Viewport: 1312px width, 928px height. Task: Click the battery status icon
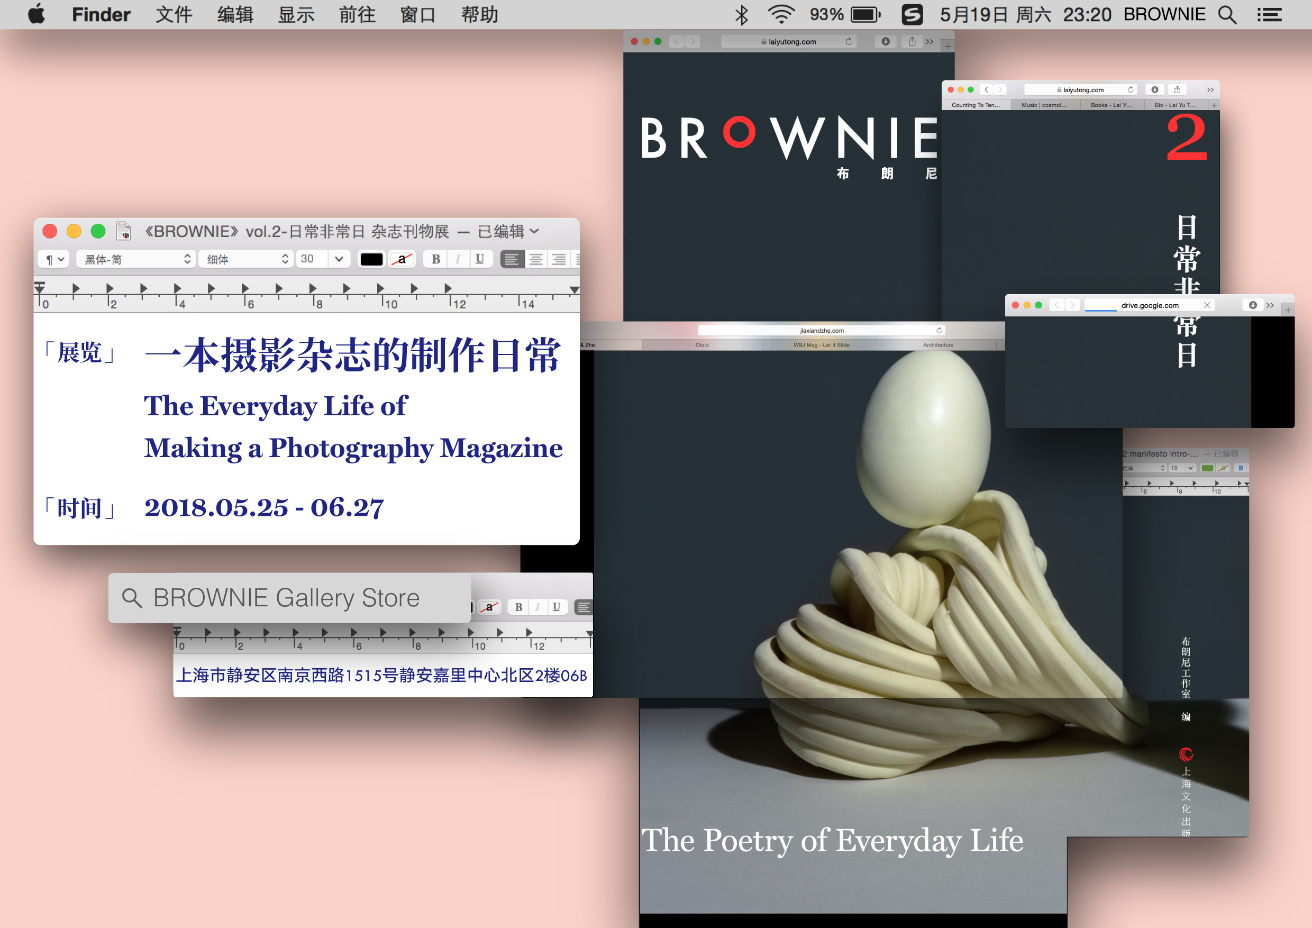(865, 14)
